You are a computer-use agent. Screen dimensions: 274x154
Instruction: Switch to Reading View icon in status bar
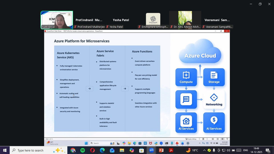(x=222, y=139)
